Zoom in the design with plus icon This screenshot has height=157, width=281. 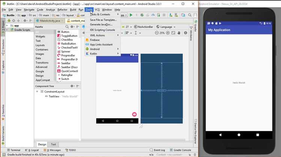coord(168,33)
